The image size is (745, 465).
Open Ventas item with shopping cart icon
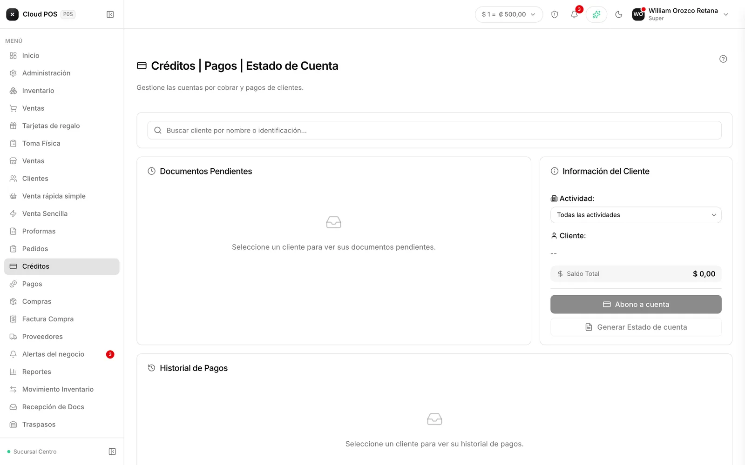coord(62,108)
